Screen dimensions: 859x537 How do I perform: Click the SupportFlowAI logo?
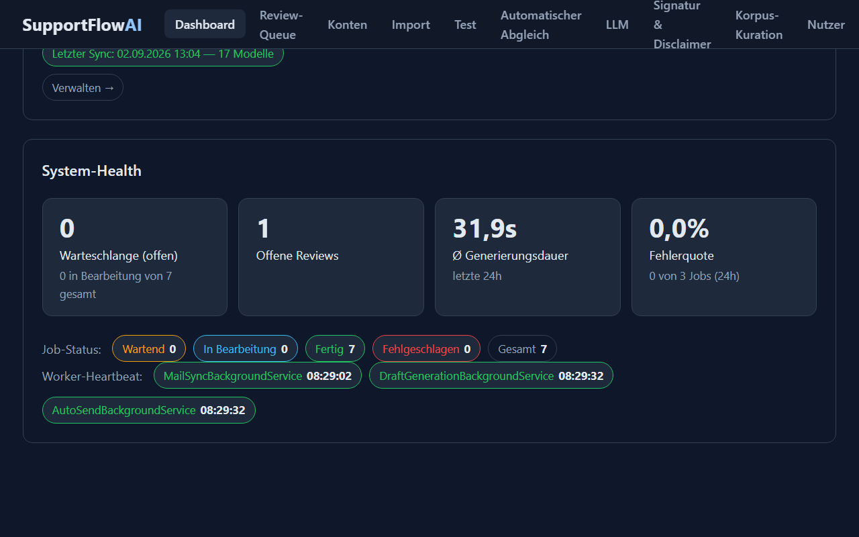coord(82,25)
